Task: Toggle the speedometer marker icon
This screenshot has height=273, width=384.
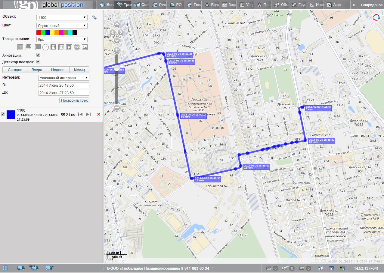Action: click(x=45, y=47)
